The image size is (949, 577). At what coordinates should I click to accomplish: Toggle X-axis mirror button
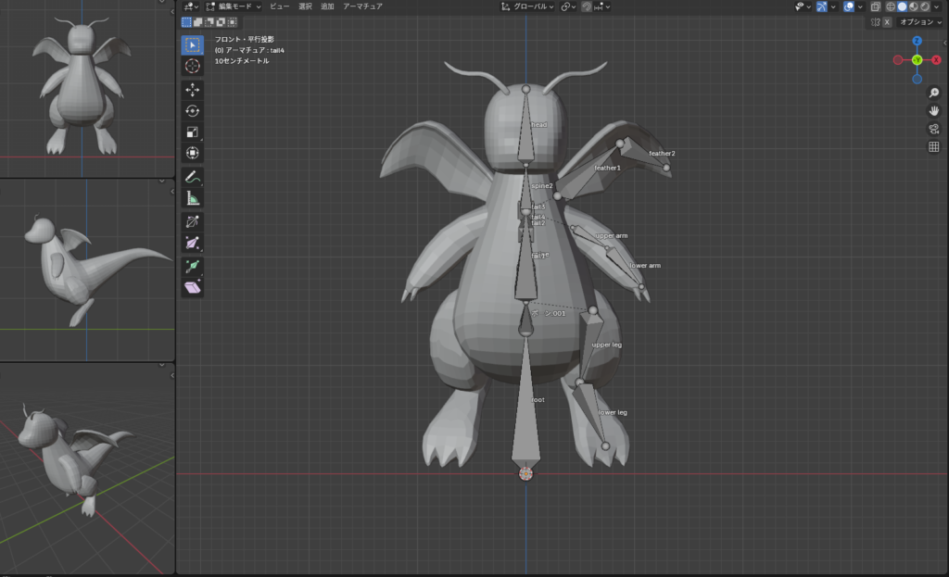[x=887, y=21]
